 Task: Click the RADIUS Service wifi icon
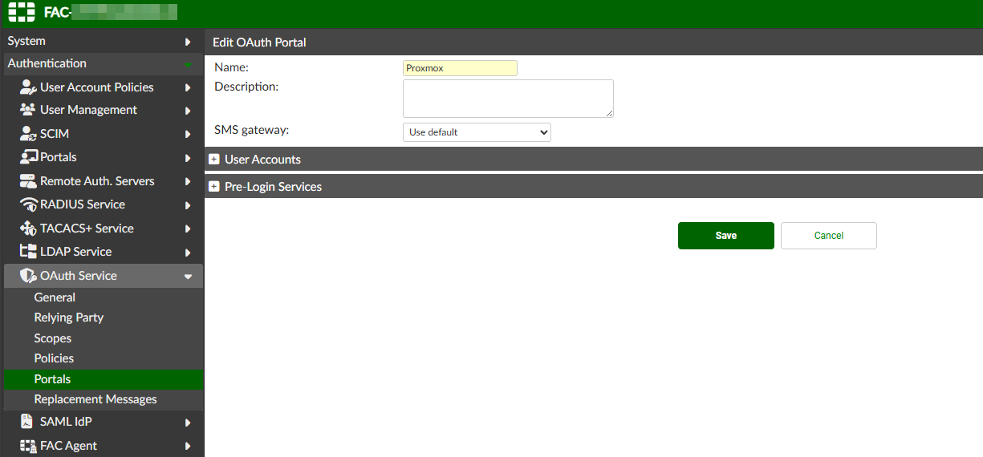28,204
